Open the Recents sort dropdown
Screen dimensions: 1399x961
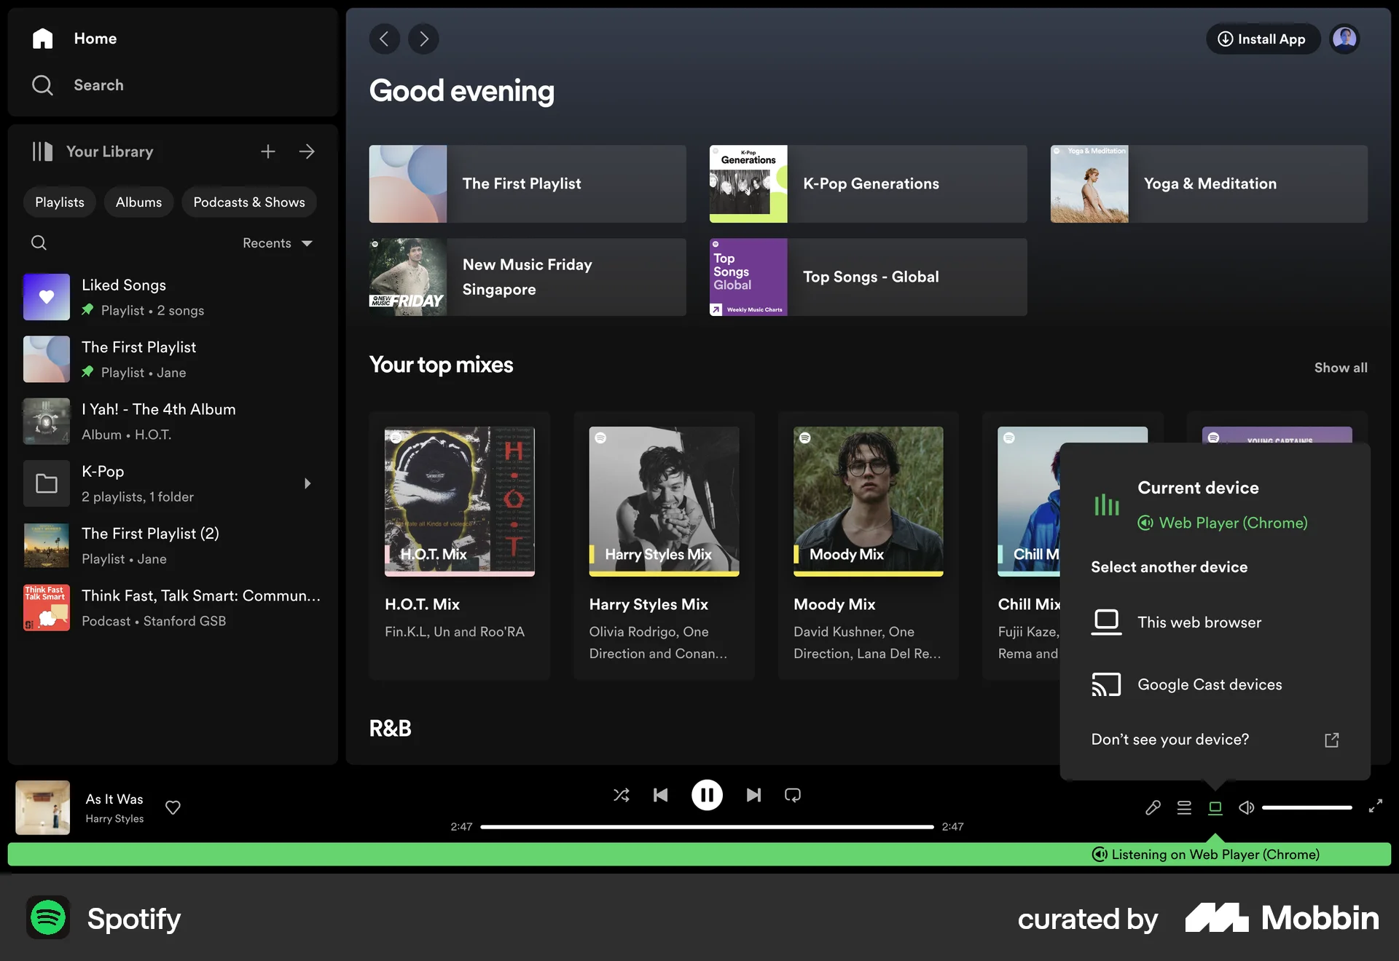pyautogui.click(x=277, y=243)
